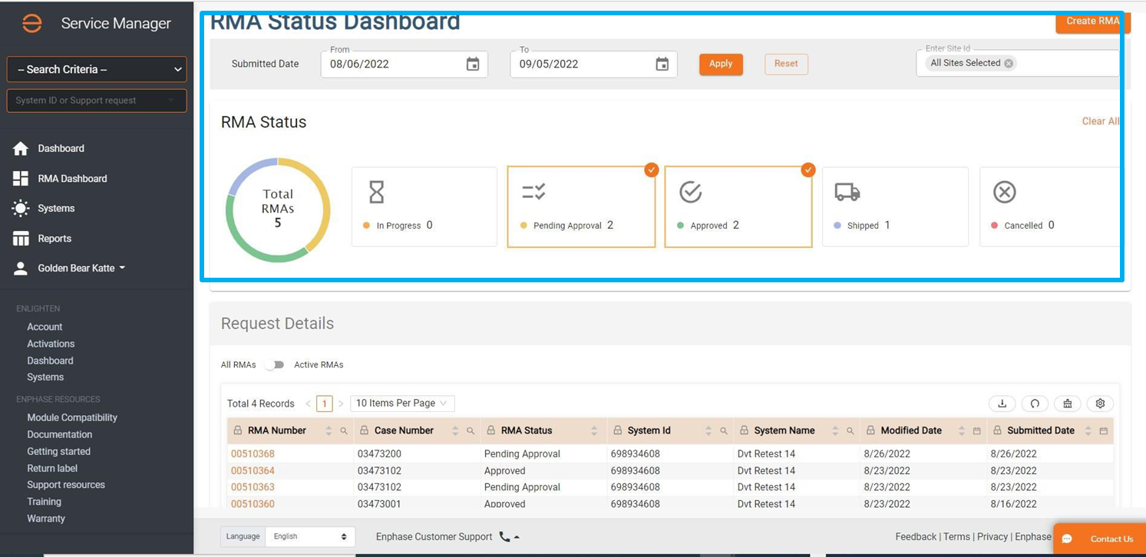
Task: Download the RMA records list
Action: [1002, 404]
